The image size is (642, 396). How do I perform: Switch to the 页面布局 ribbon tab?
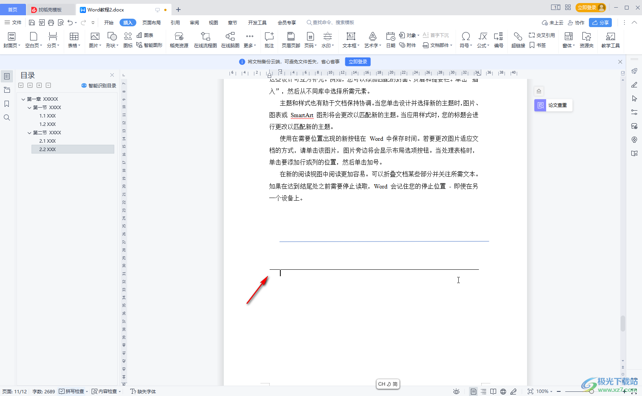coord(152,23)
